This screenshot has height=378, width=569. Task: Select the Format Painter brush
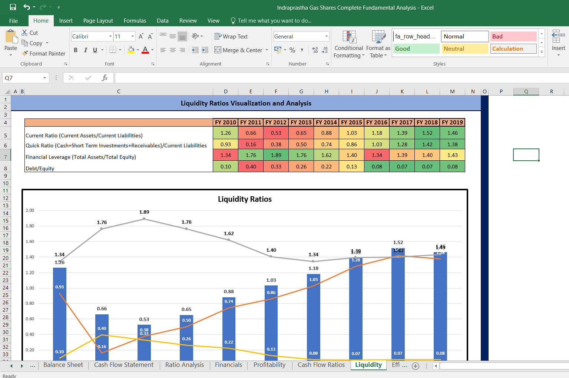tap(25, 53)
